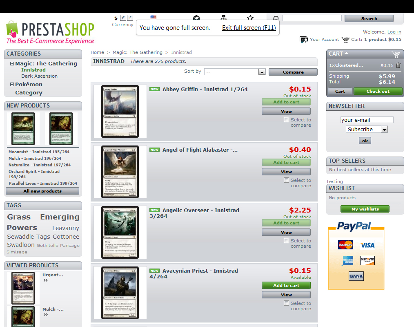
Task: Click the Compare button
Action: 293,72
